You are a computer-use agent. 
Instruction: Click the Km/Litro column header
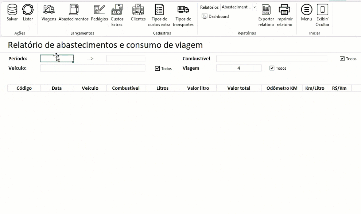[x=314, y=88]
